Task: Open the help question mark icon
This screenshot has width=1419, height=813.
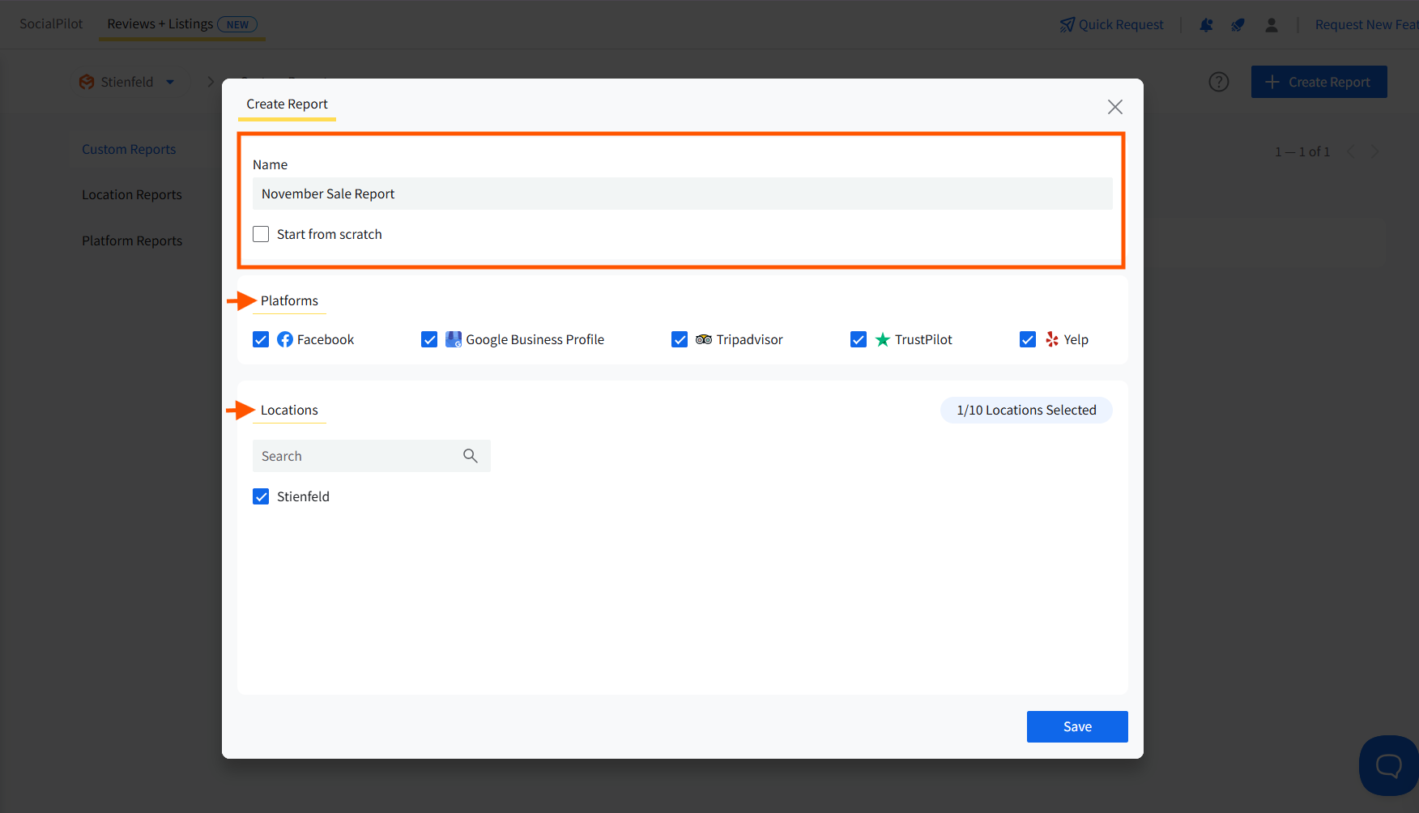Action: (x=1219, y=82)
